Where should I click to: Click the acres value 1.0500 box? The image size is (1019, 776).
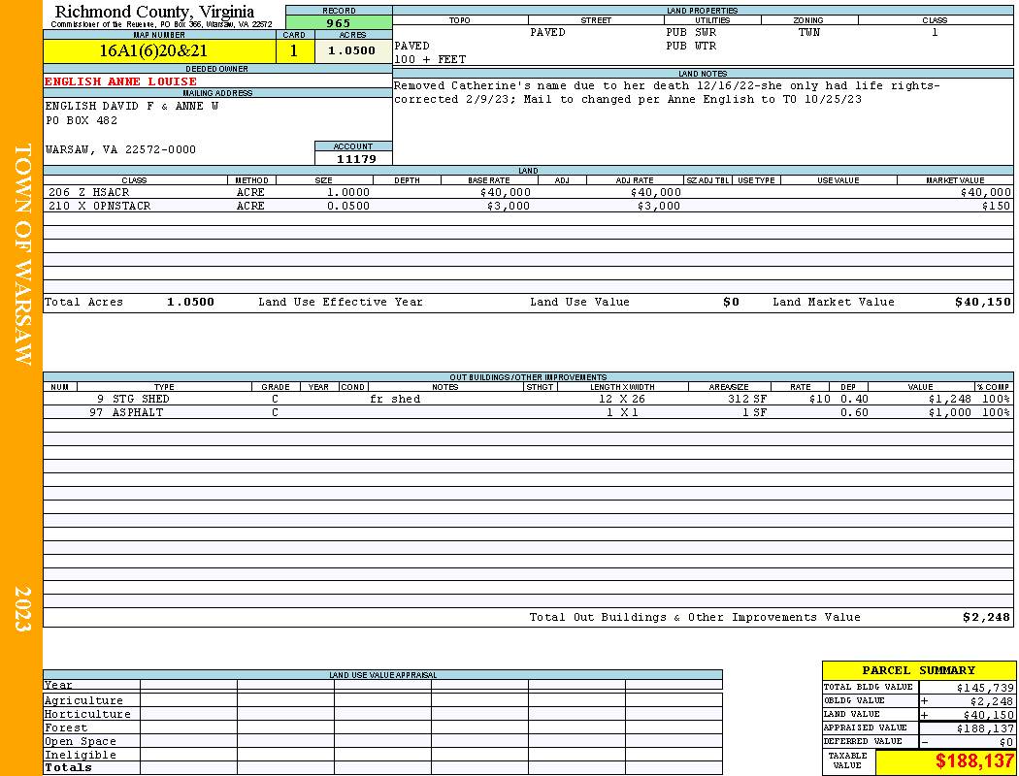pos(353,50)
